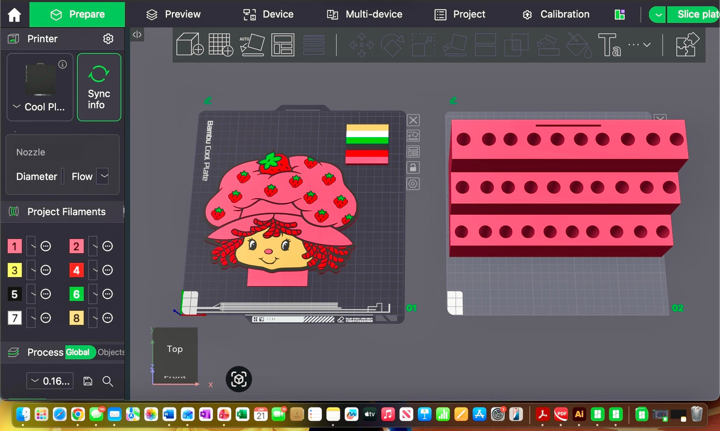Arrange objects on plate 01
This screenshot has width=720, height=431.
point(413,151)
